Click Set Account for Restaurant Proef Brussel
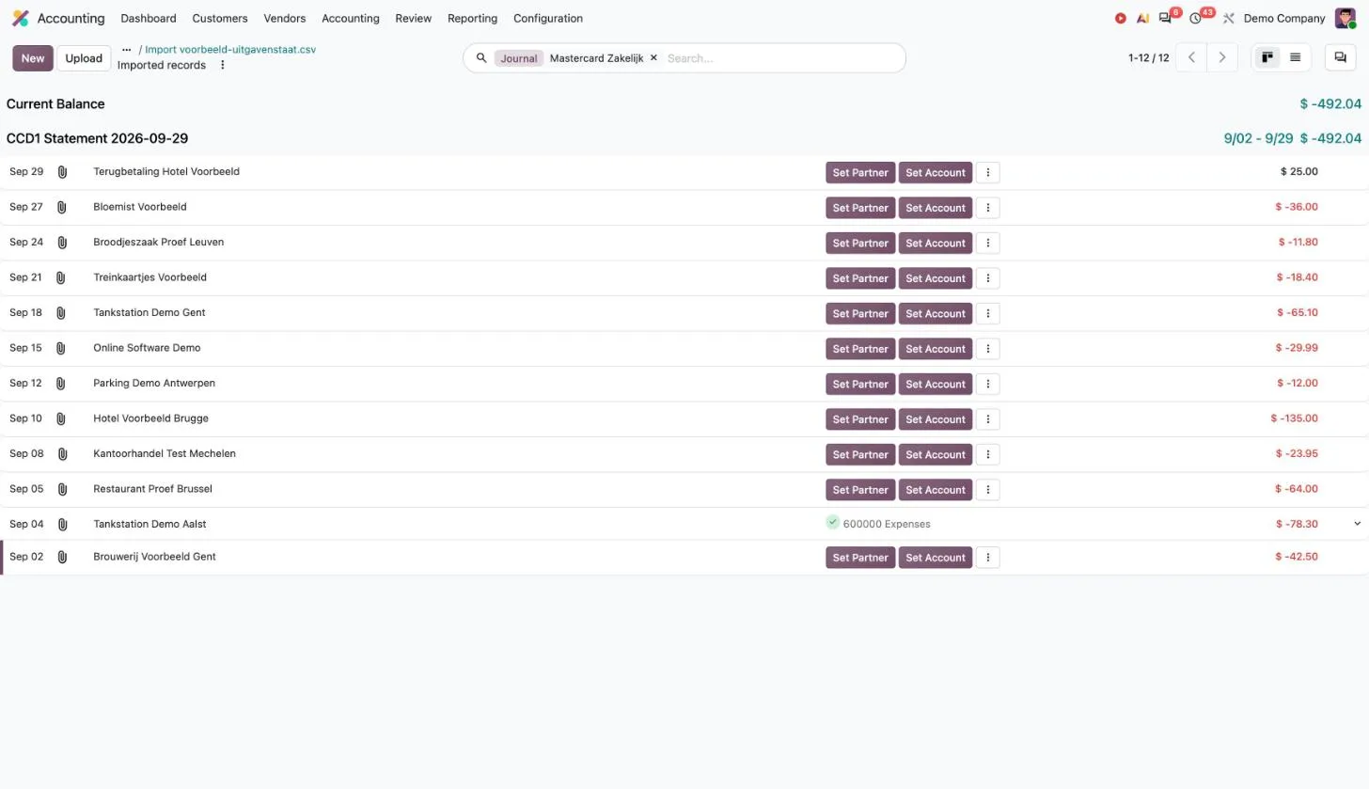 tap(936, 490)
